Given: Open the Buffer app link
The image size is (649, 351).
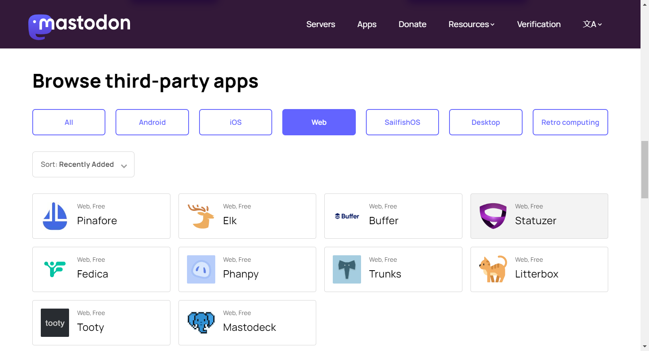Looking at the screenshot, I should (393, 216).
